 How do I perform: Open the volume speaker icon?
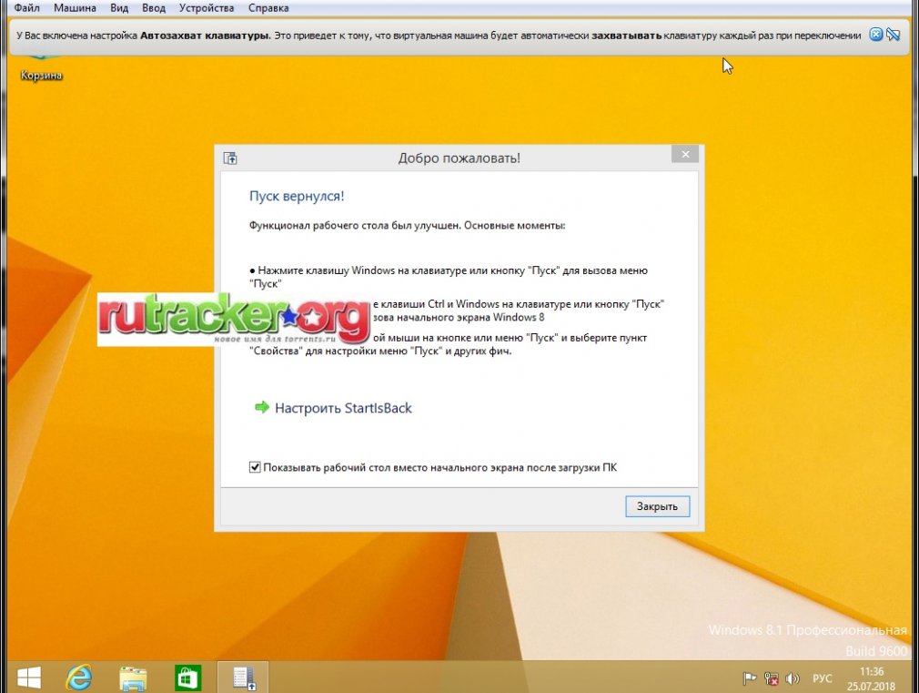tap(793, 679)
